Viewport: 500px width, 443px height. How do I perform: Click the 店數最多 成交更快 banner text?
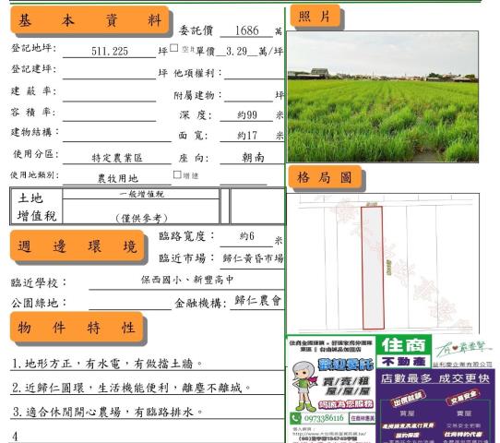pyautogui.click(x=435, y=378)
